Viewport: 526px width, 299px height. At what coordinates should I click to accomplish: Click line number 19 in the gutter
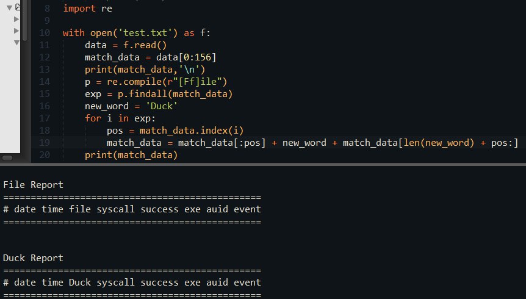[x=45, y=143]
